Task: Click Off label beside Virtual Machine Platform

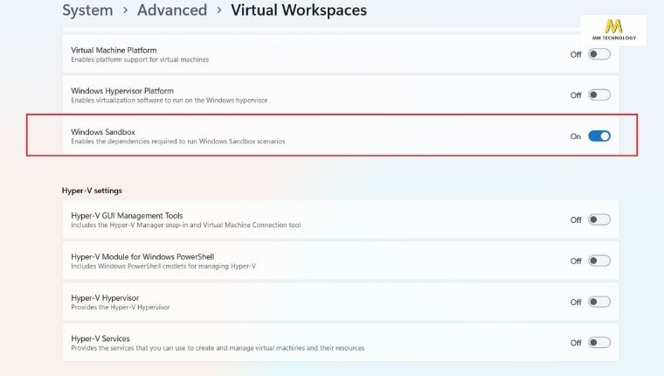Action: coord(576,55)
